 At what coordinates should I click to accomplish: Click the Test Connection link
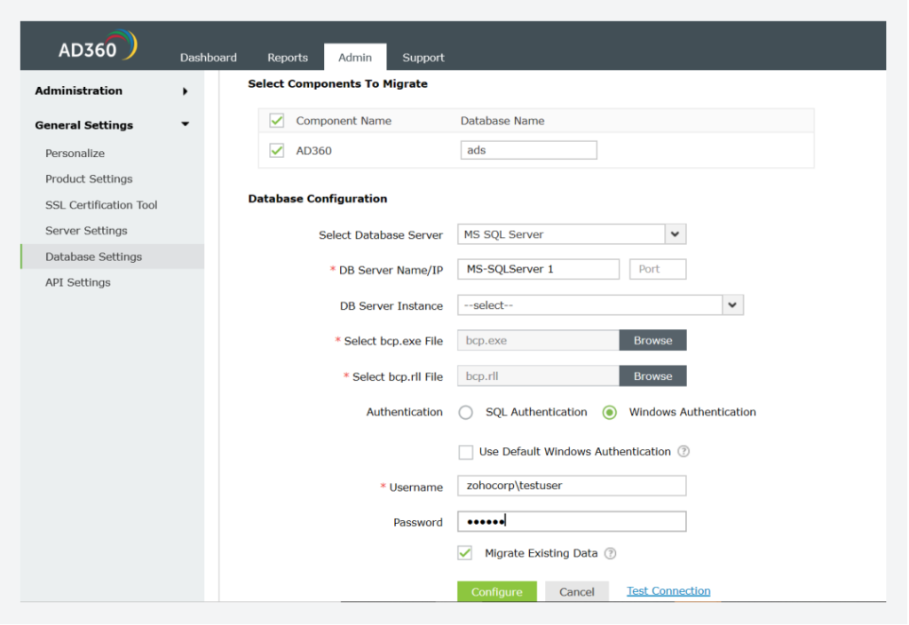click(668, 590)
